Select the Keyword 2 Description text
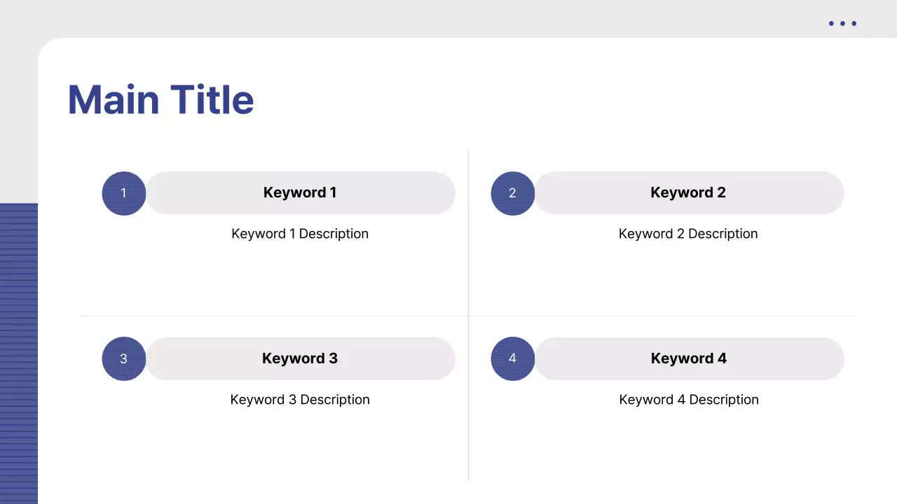This screenshot has height=504, width=897. pyautogui.click(x=688, y=234)
